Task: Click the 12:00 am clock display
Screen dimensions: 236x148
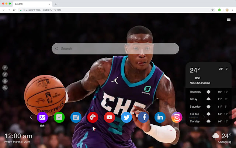Action: [x=18, y=136]
